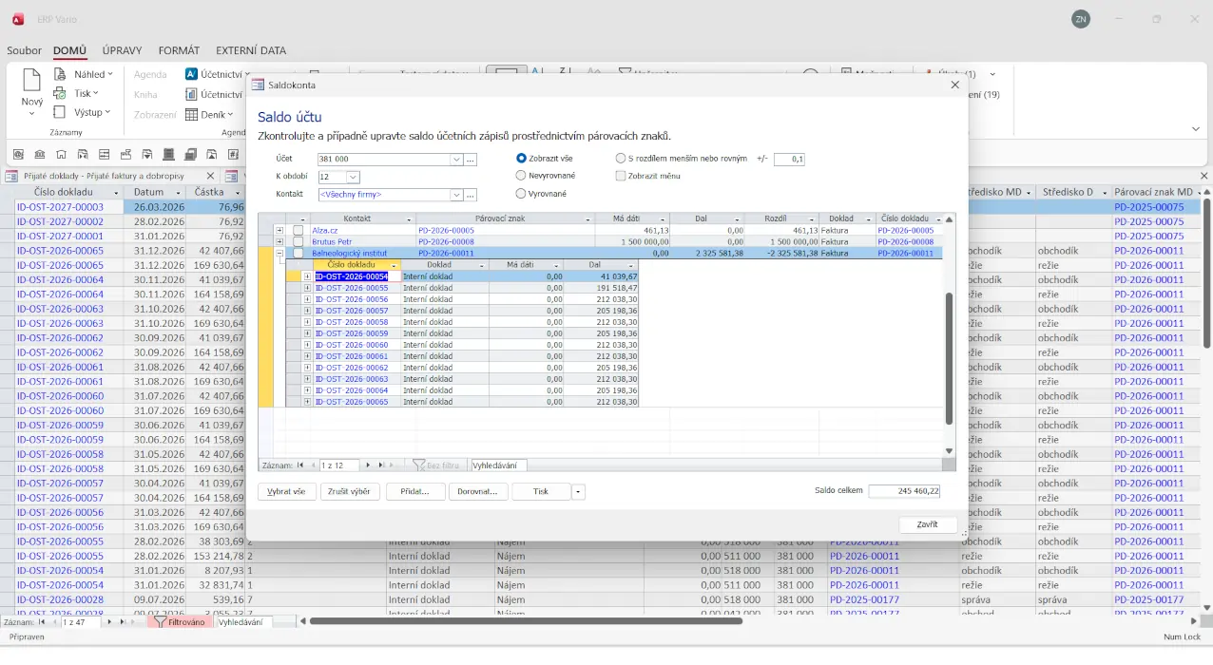The width and height of the screenshot is (1213, 665).
Task: Click the Tisk printer icon in ribbon
Action: pyautogui.click(x=60, y=93)
